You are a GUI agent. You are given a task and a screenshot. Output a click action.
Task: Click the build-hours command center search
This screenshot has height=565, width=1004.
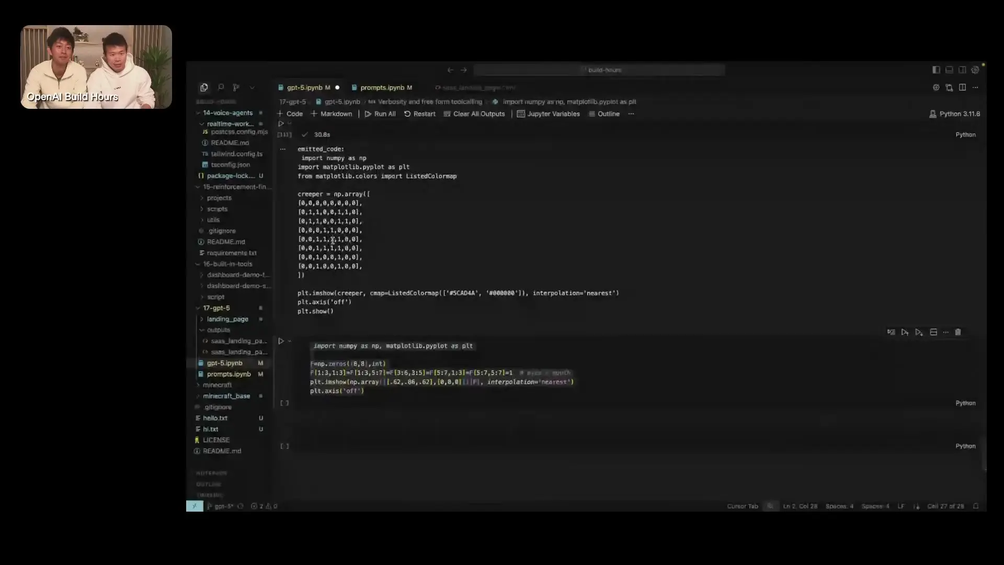pyautogui.click(x=599, y=70)
